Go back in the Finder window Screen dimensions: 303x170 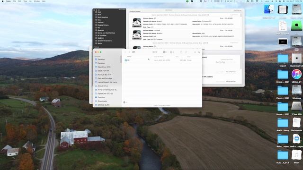[125, 52]
